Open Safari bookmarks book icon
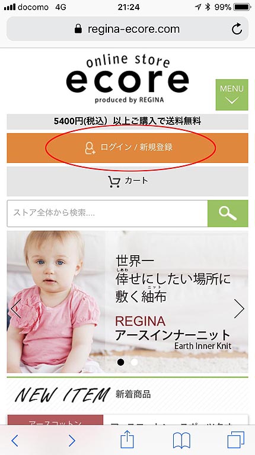Viewport: 255px width, 455px height. pyautogui.click(x=181, y=440)
